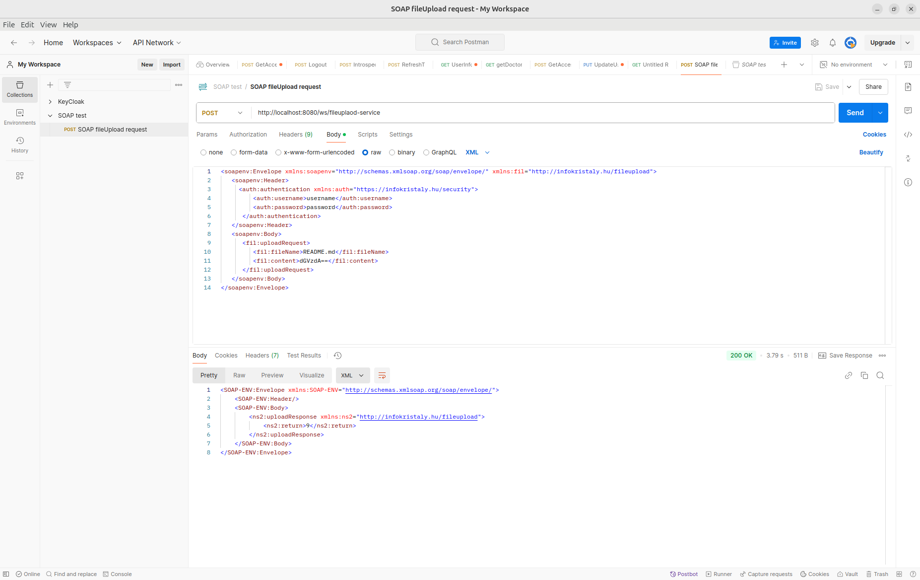Open the user avatar profile menu
The width and height of the screenshot is (920, 580).
851,43
